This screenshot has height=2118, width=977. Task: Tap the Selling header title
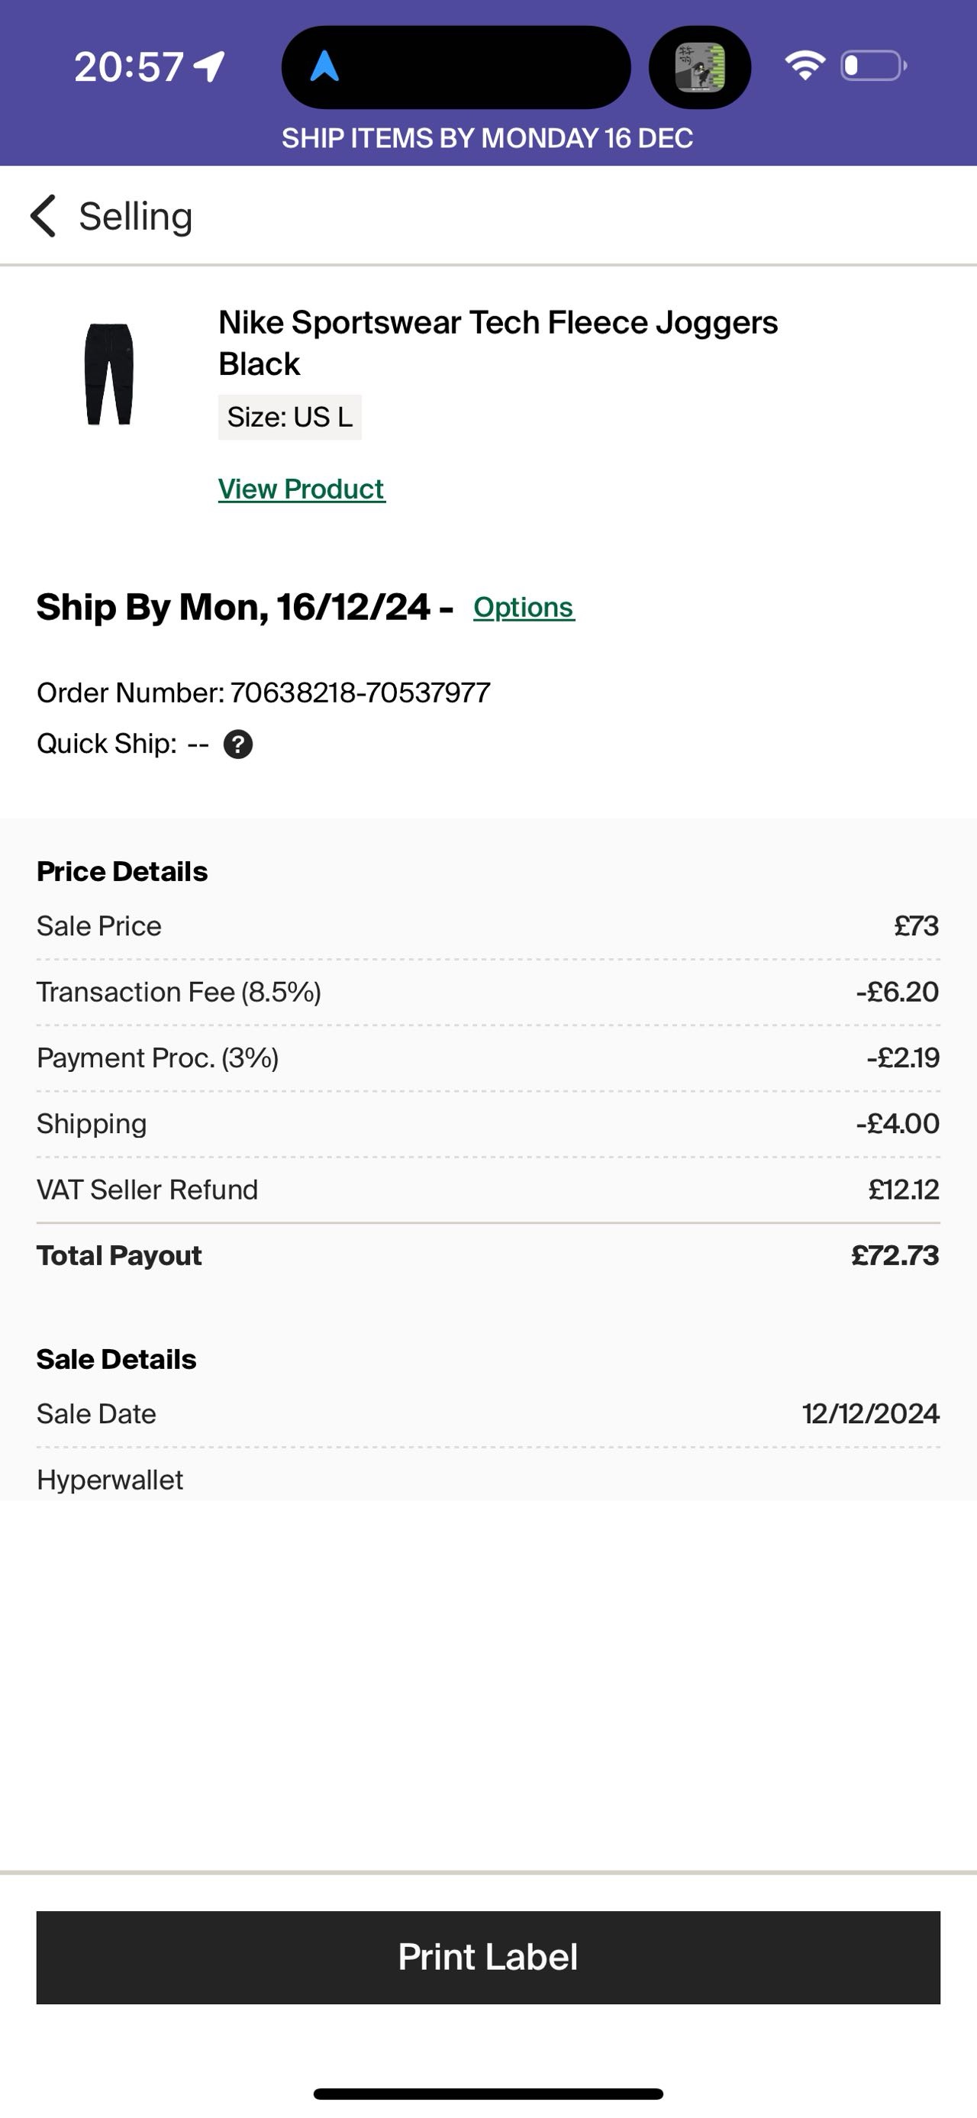(x=136, y=216)
